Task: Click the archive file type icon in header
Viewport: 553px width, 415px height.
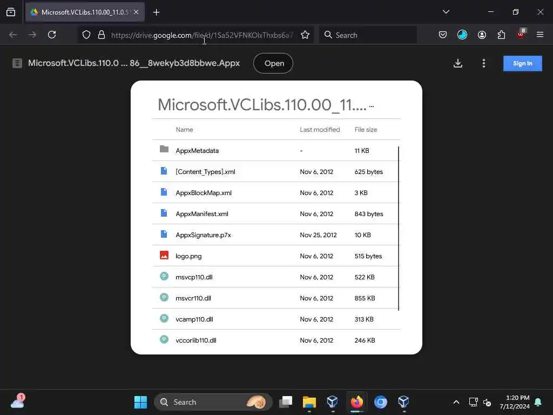Action: point(17,63)
